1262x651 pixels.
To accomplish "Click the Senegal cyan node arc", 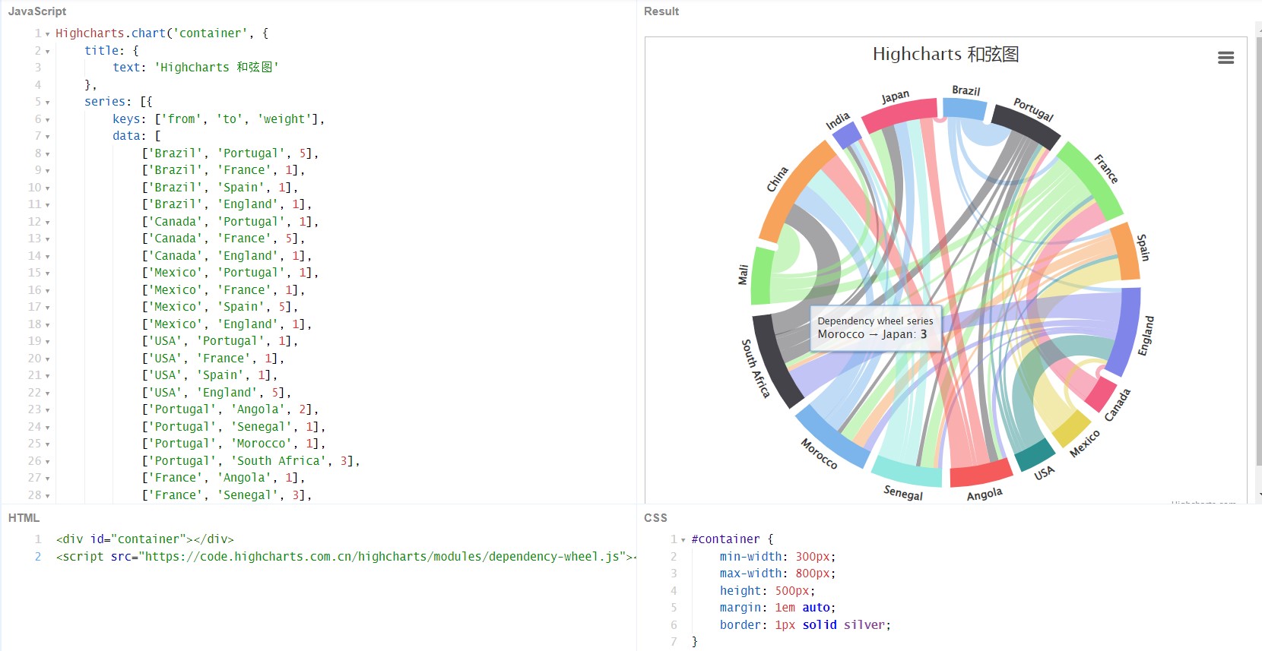I will [x=906, y=471].
